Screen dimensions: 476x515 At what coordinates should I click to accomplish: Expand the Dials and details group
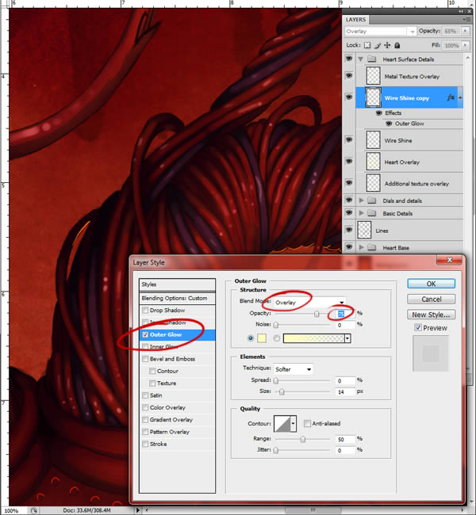pyautogui.click(x=361, y=200)
